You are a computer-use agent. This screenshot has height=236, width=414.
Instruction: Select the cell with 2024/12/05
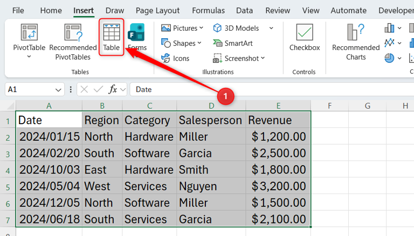point(49,203)
